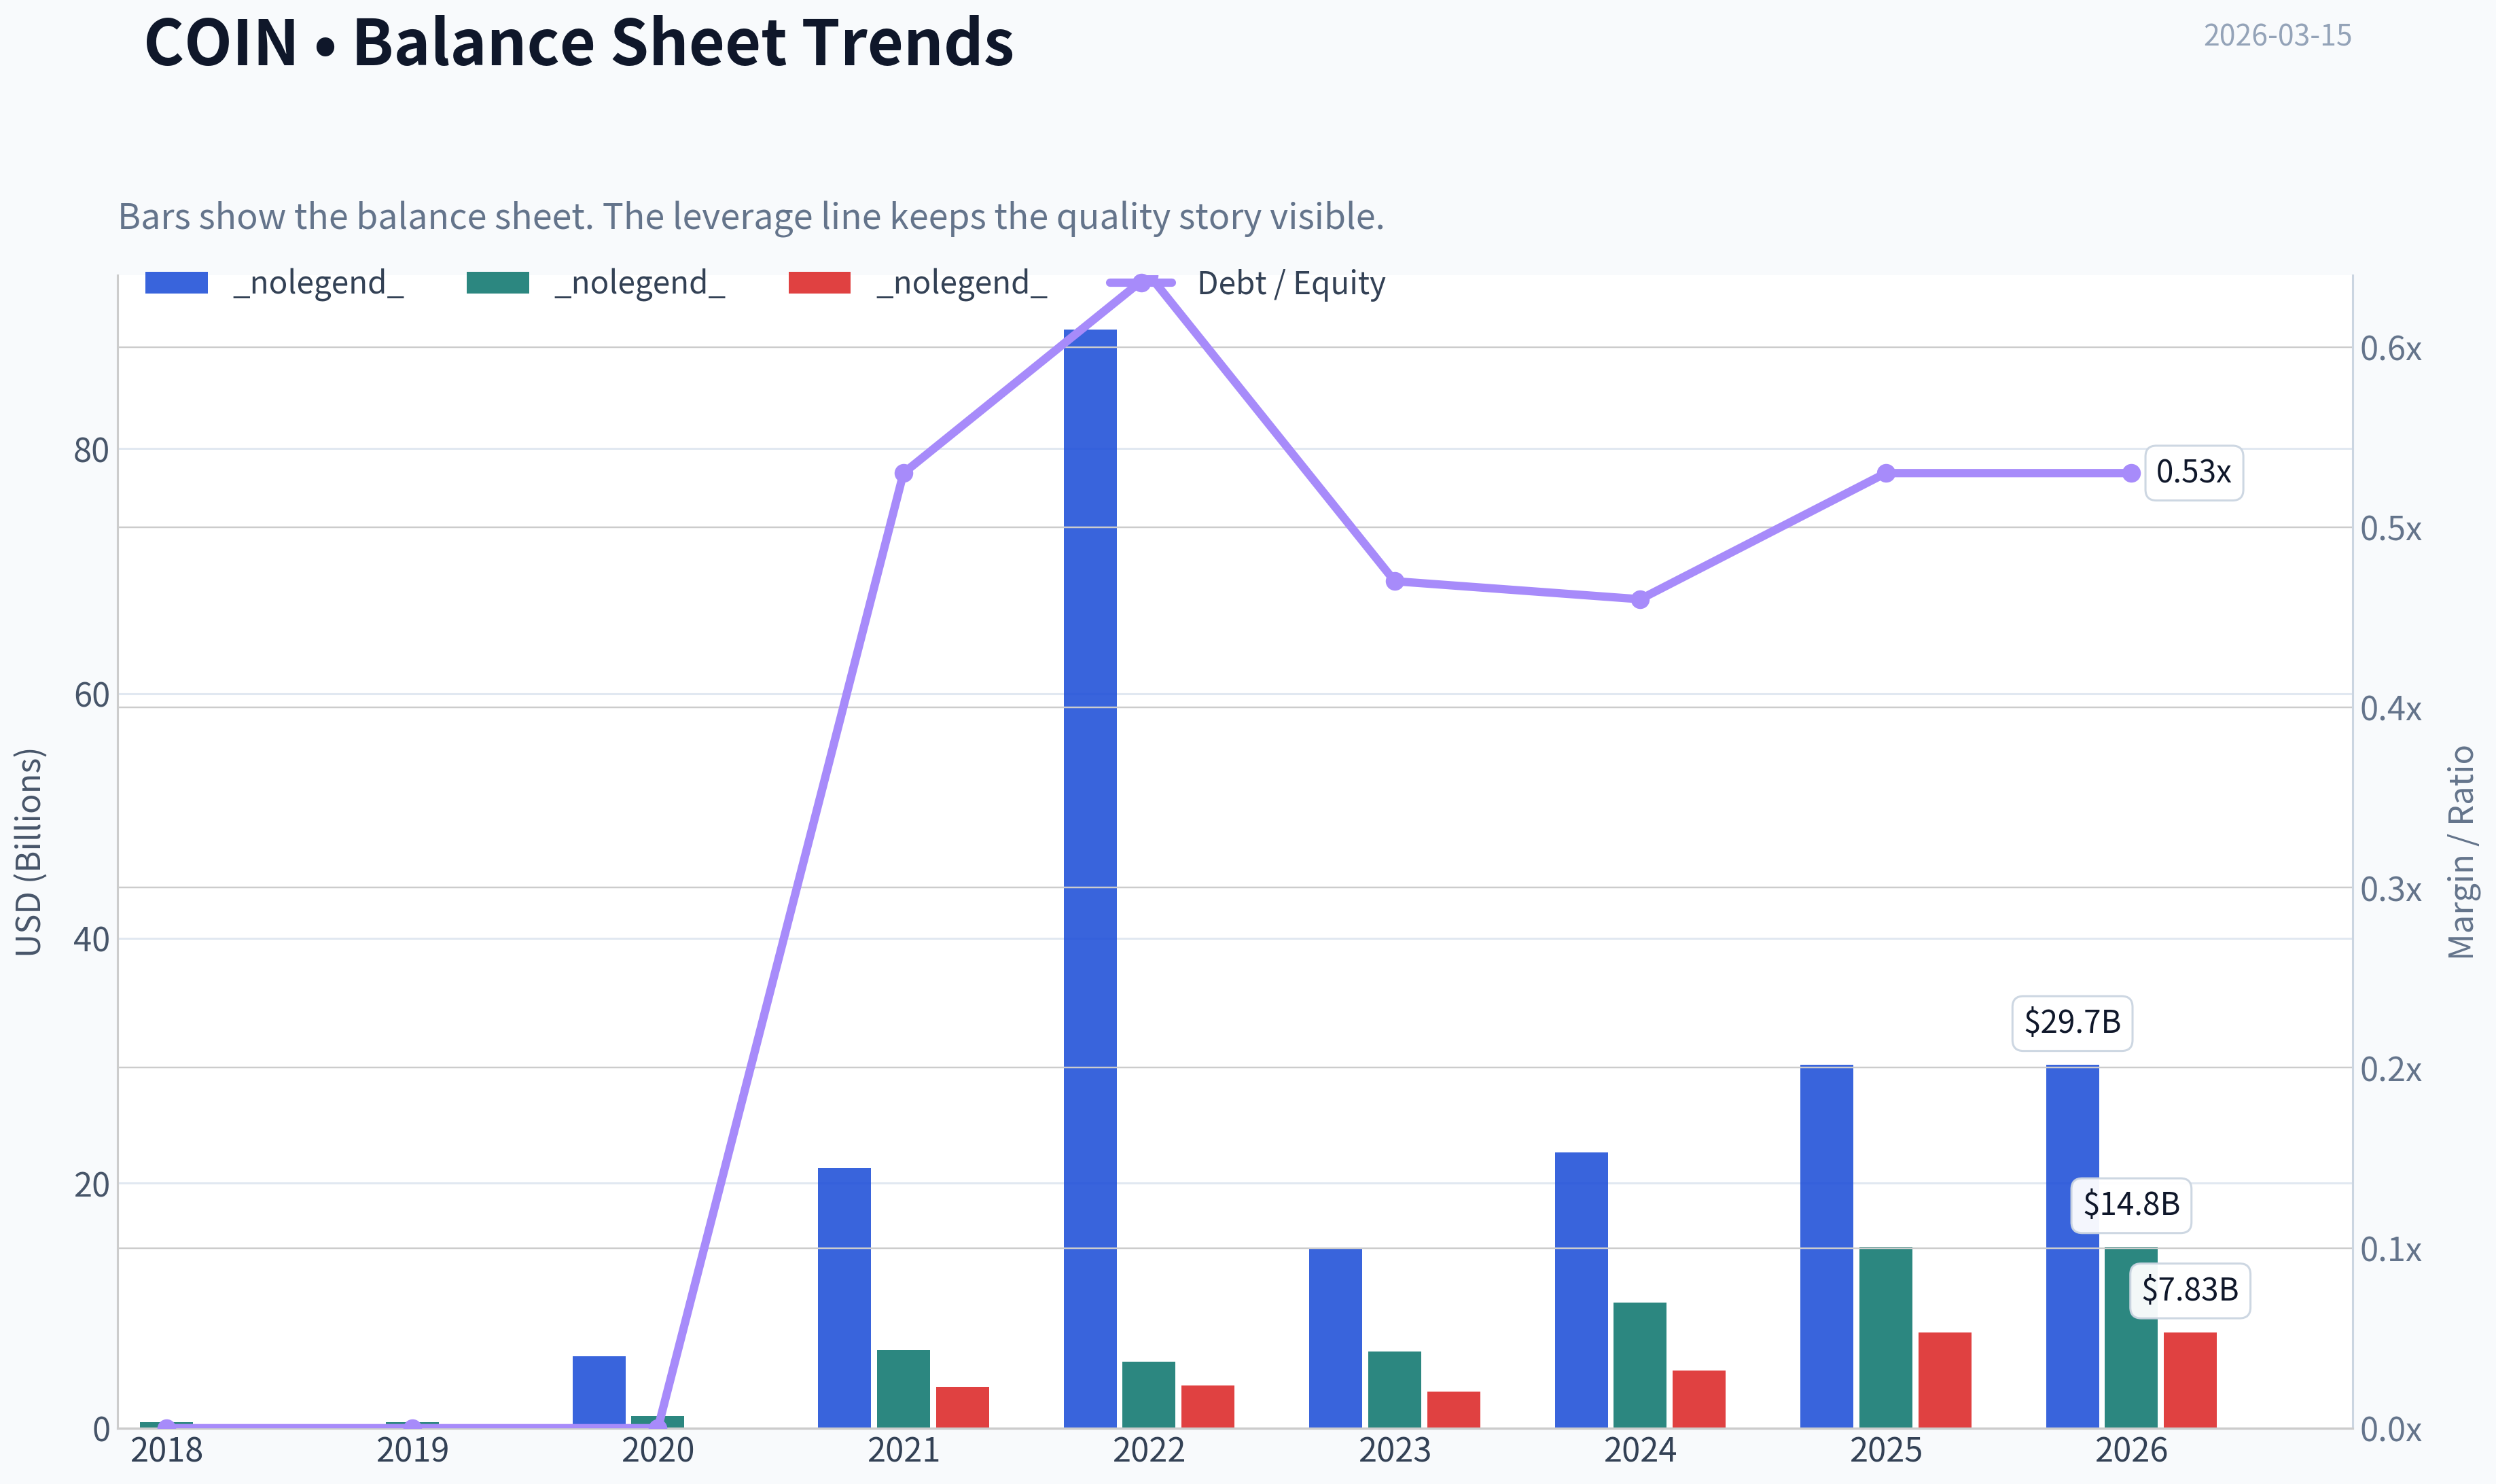Click the Debt/Equity line marker at 2021
The width and height of the screenshot is (2496, 1484).
(904, 473)
